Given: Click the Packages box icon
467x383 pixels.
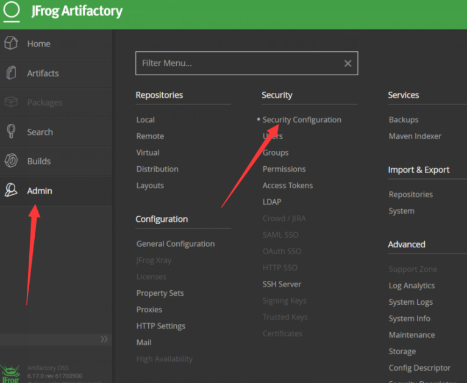Looking at the screenshot, I should click(x=11, y=102).
